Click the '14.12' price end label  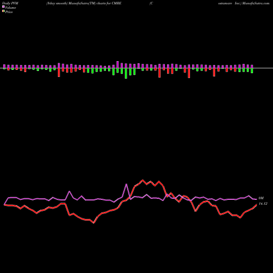point(263,204)
